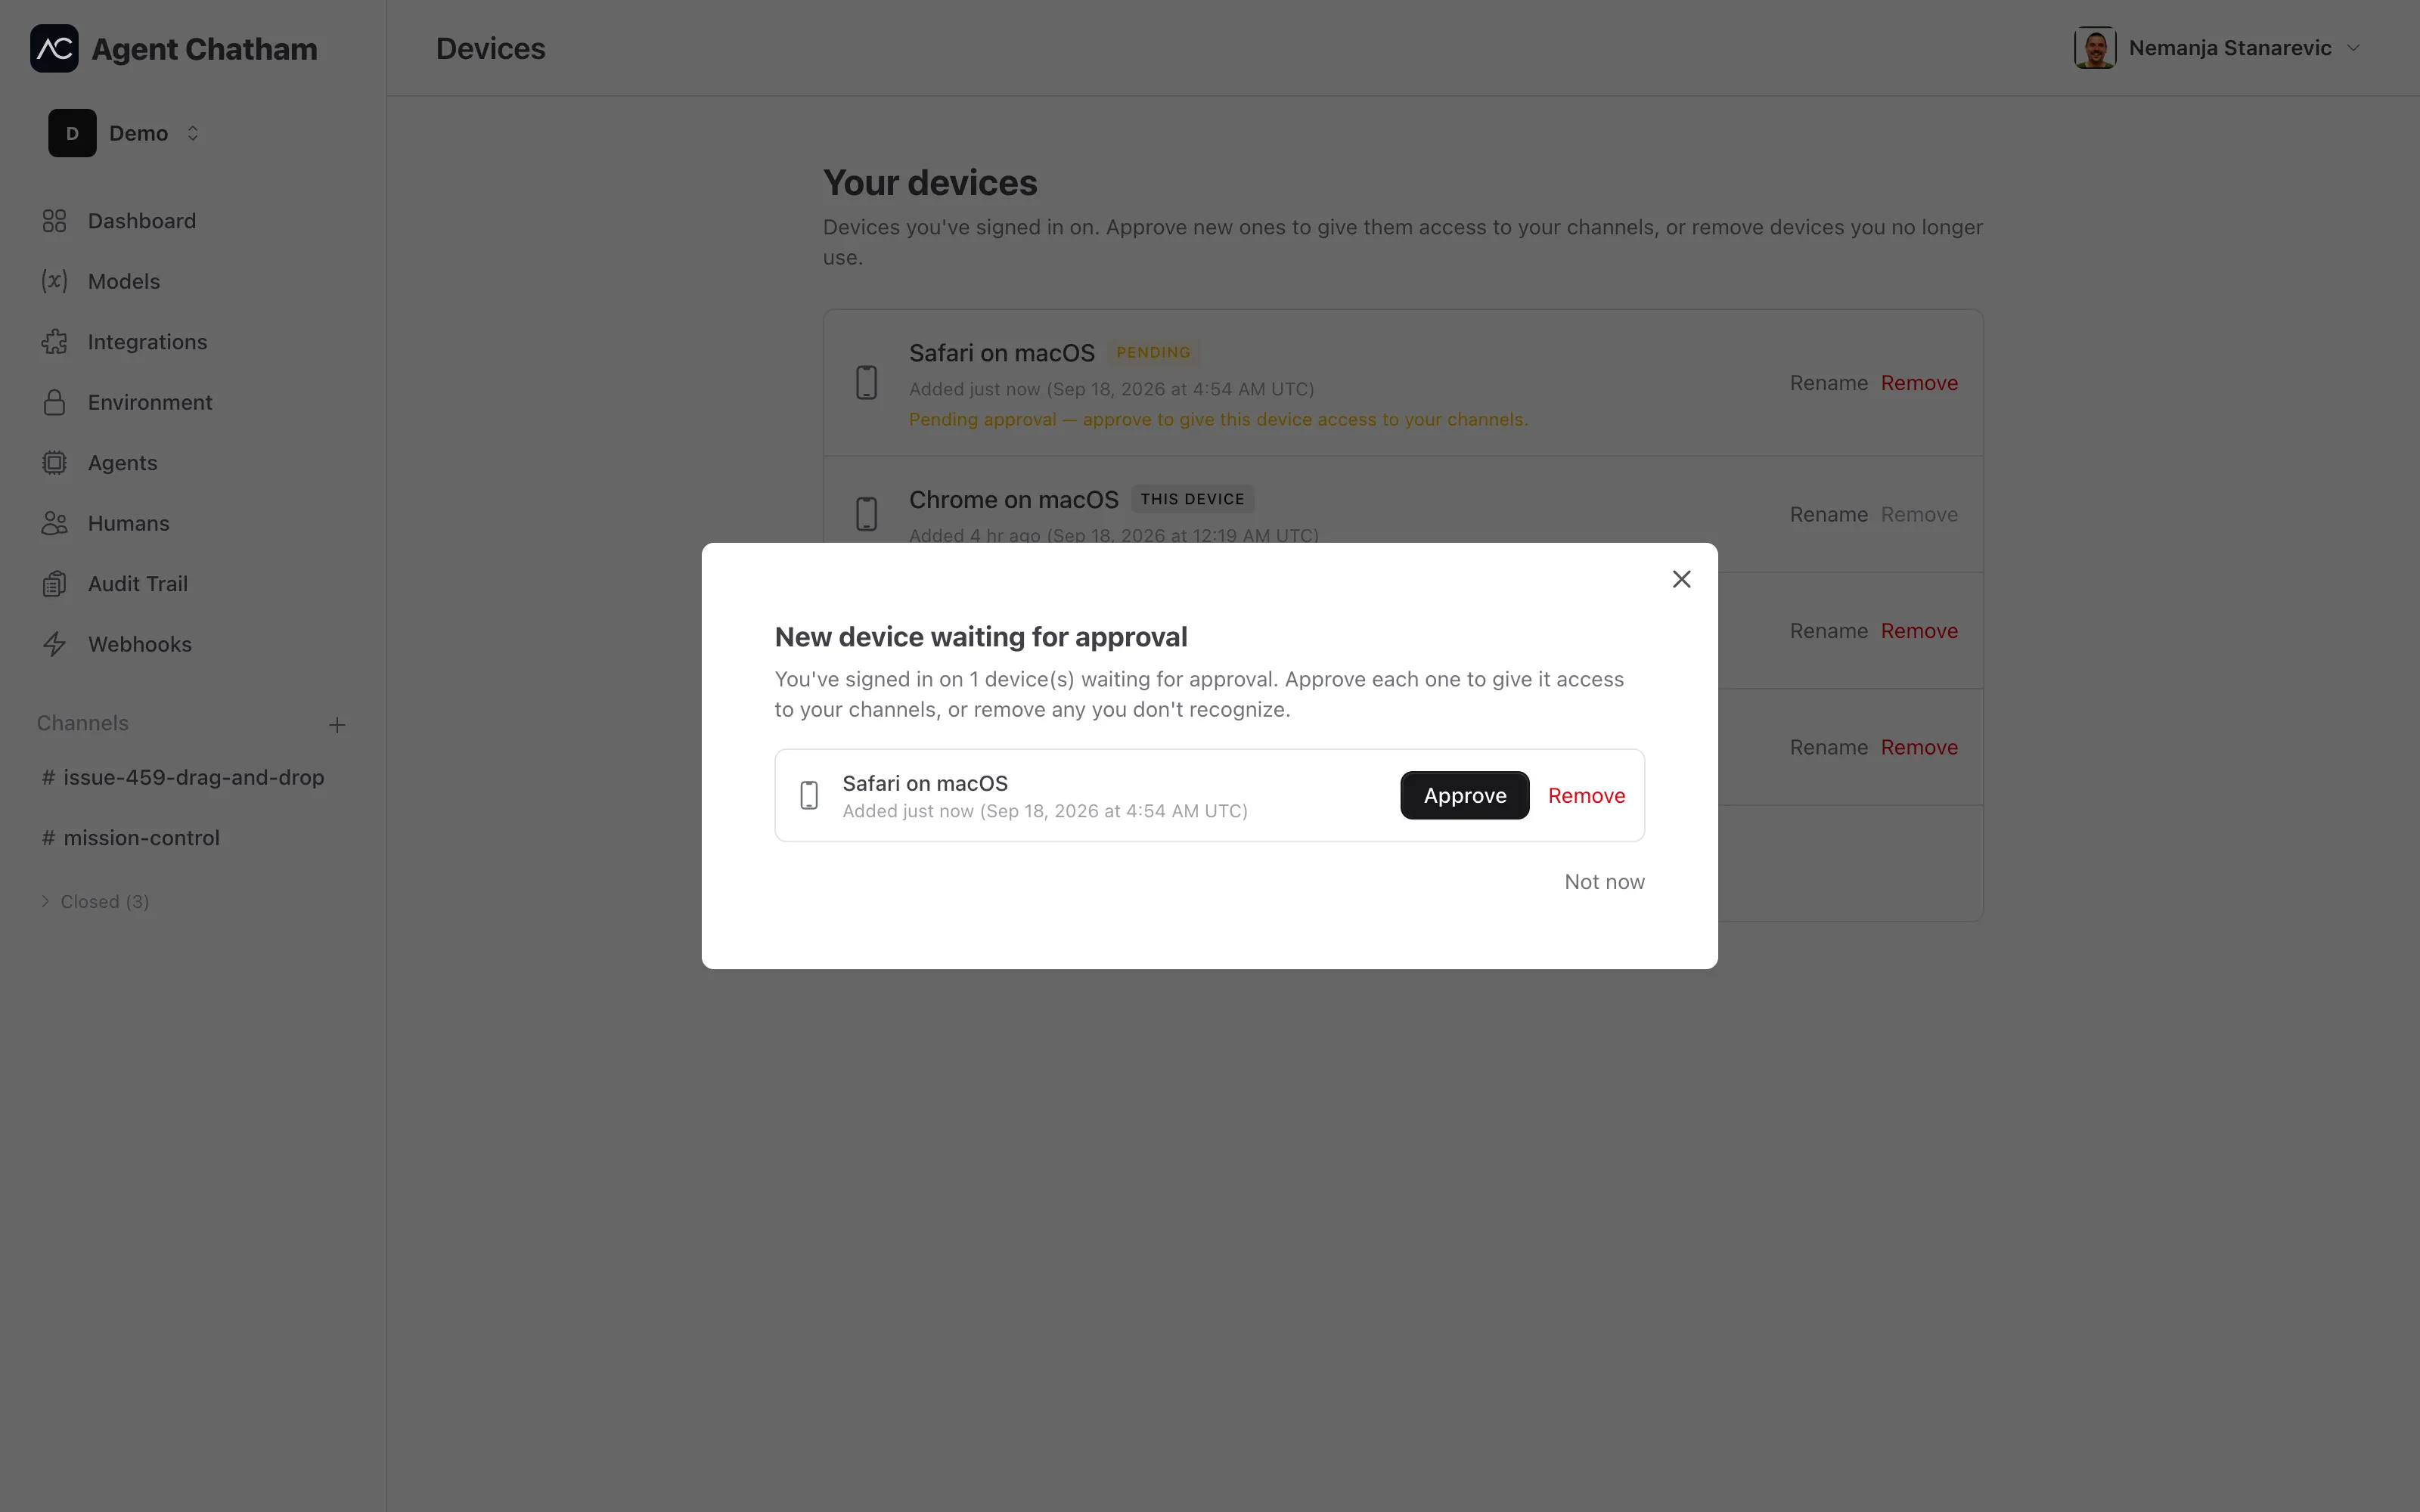Open the Demo workspace switcher
The image size is (2420, 1512).
click(x=125, y=133)
